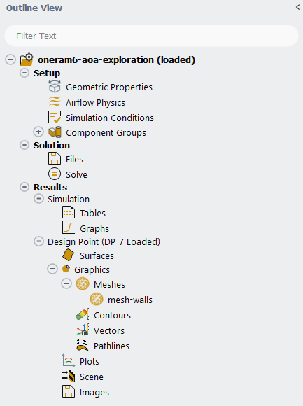
Task: Click the Geometric Properties cube icon
Action: [x=55, y=87]
